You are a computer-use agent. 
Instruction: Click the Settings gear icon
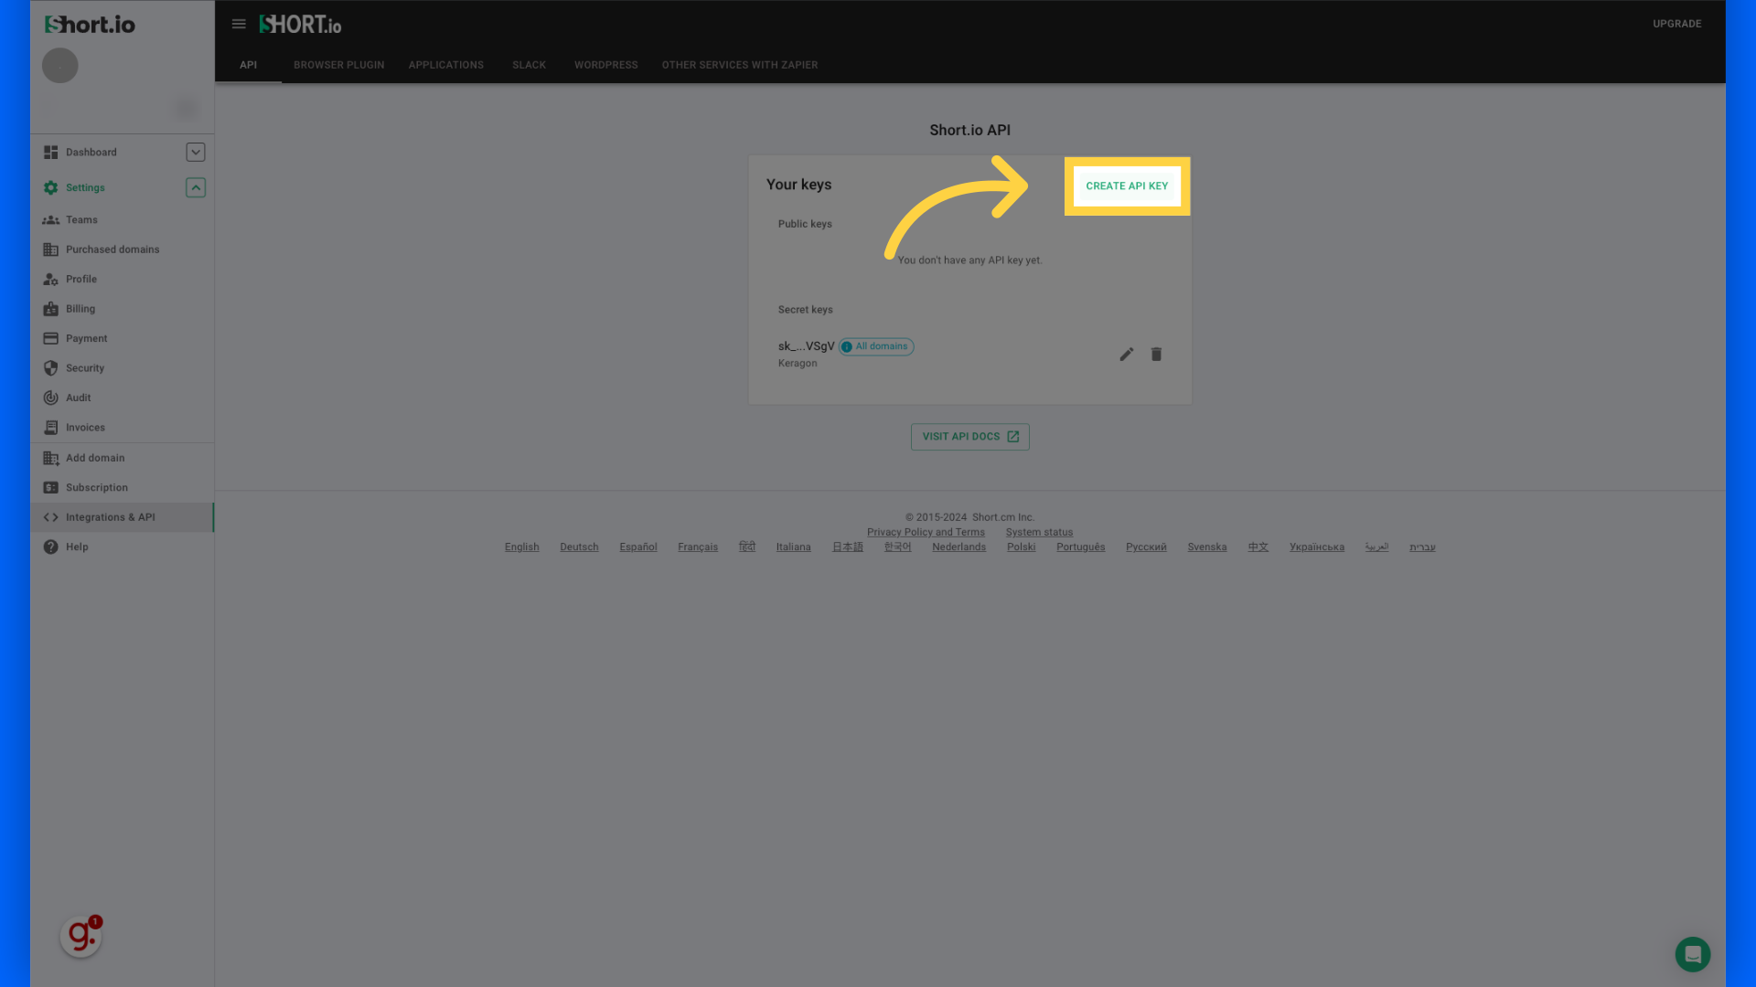tap(51, 187)
